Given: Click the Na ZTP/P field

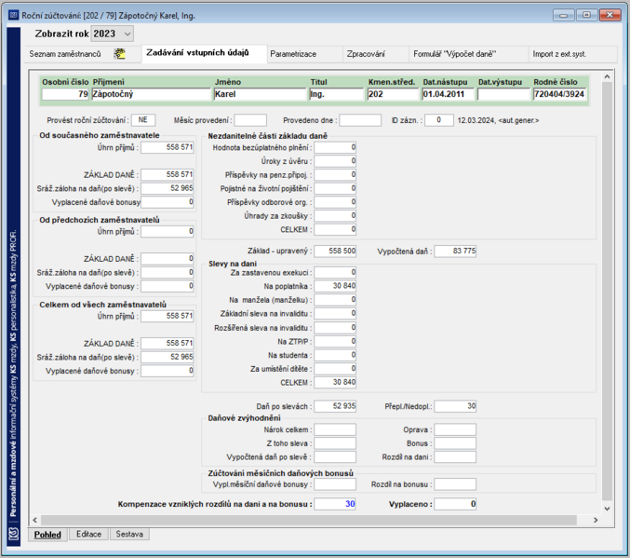Looking at the screenshot, I should 335,341.
